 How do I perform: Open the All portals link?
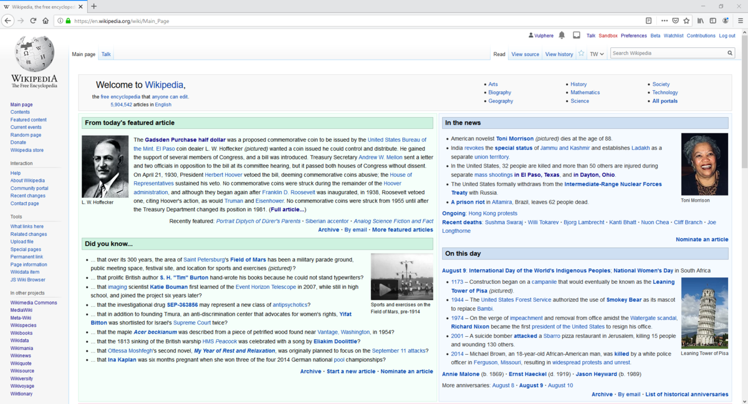pos(664,101)
